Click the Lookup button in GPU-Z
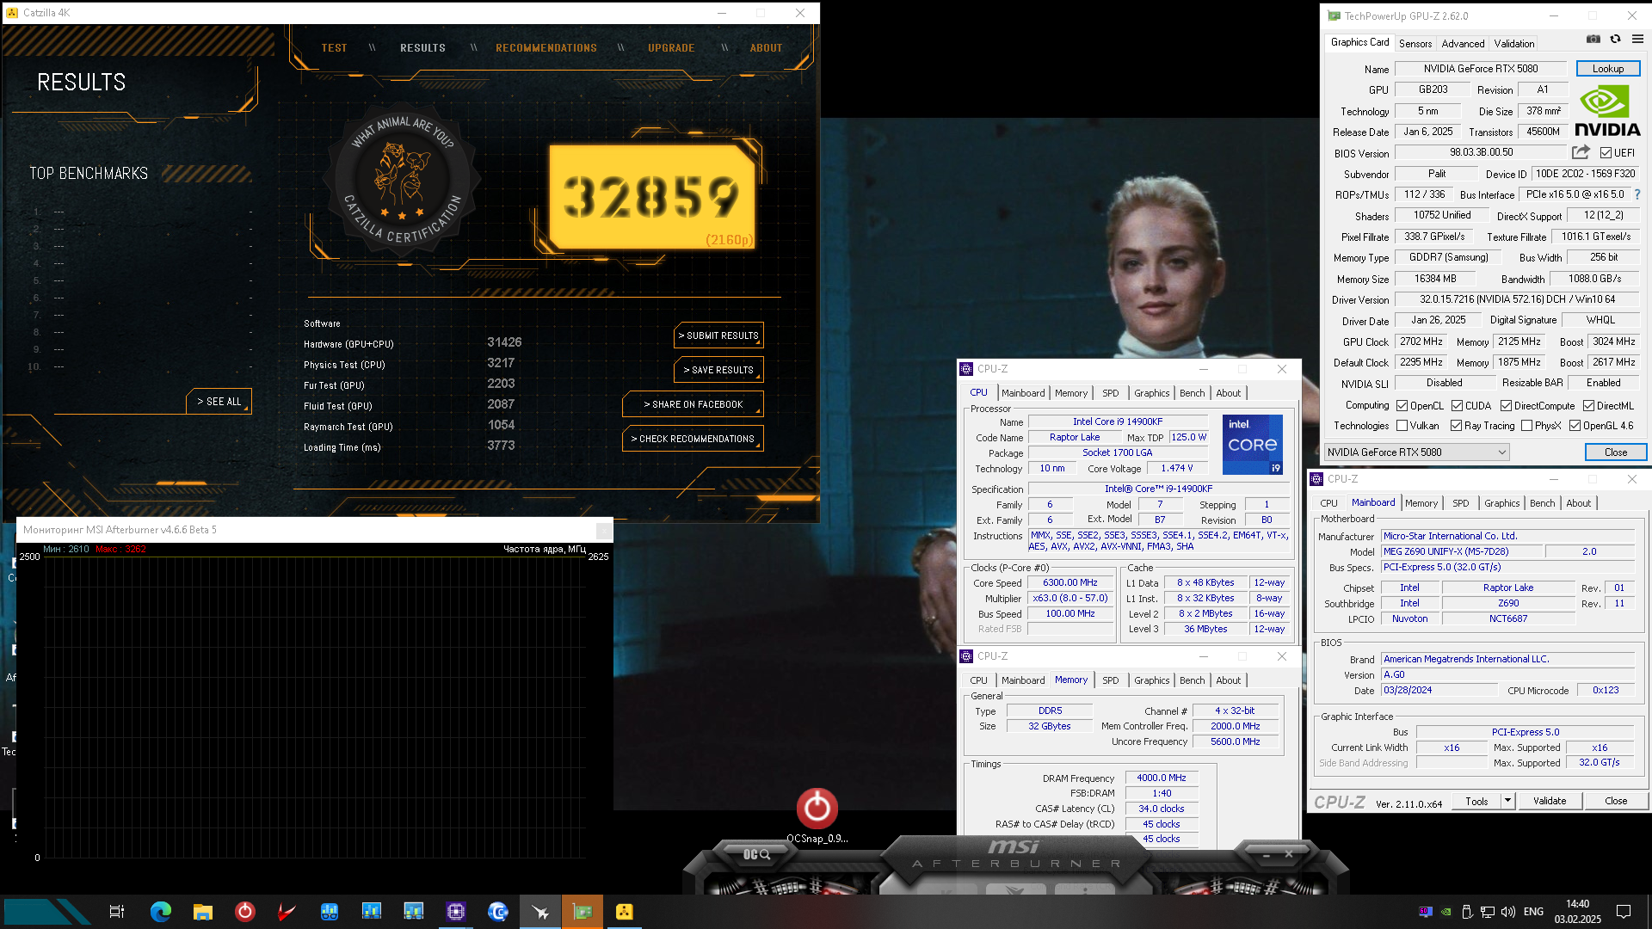This screenshot has width=1652, height=929. 1607,69
